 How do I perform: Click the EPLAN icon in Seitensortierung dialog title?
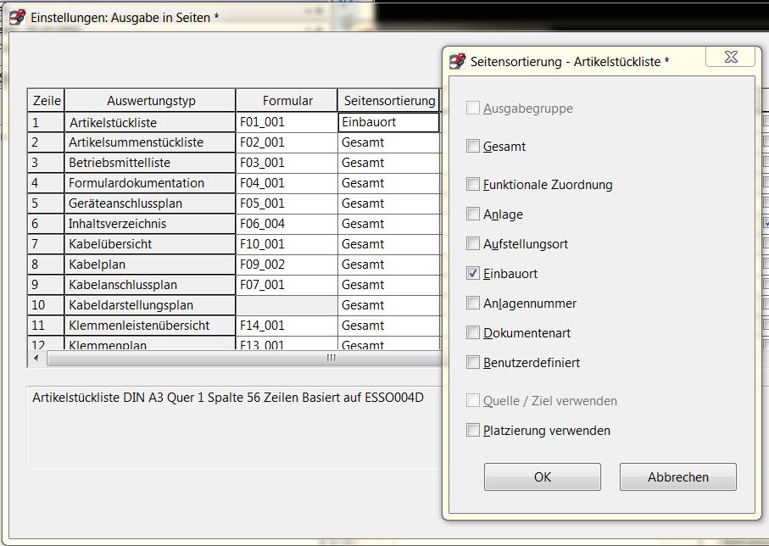coord(457,61)
